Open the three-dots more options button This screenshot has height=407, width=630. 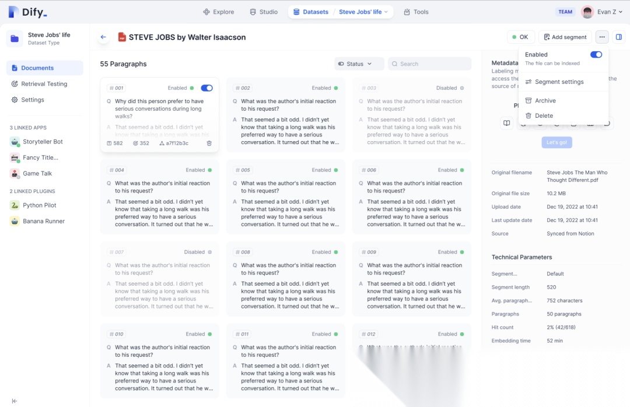(x=602, y=37)
